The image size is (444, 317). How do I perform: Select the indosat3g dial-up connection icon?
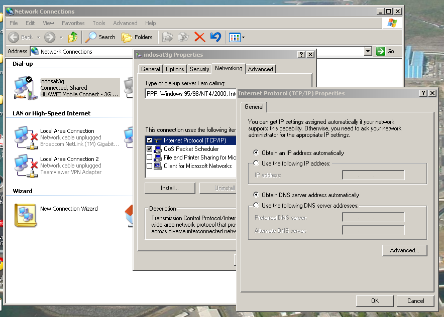click(26, 88)
